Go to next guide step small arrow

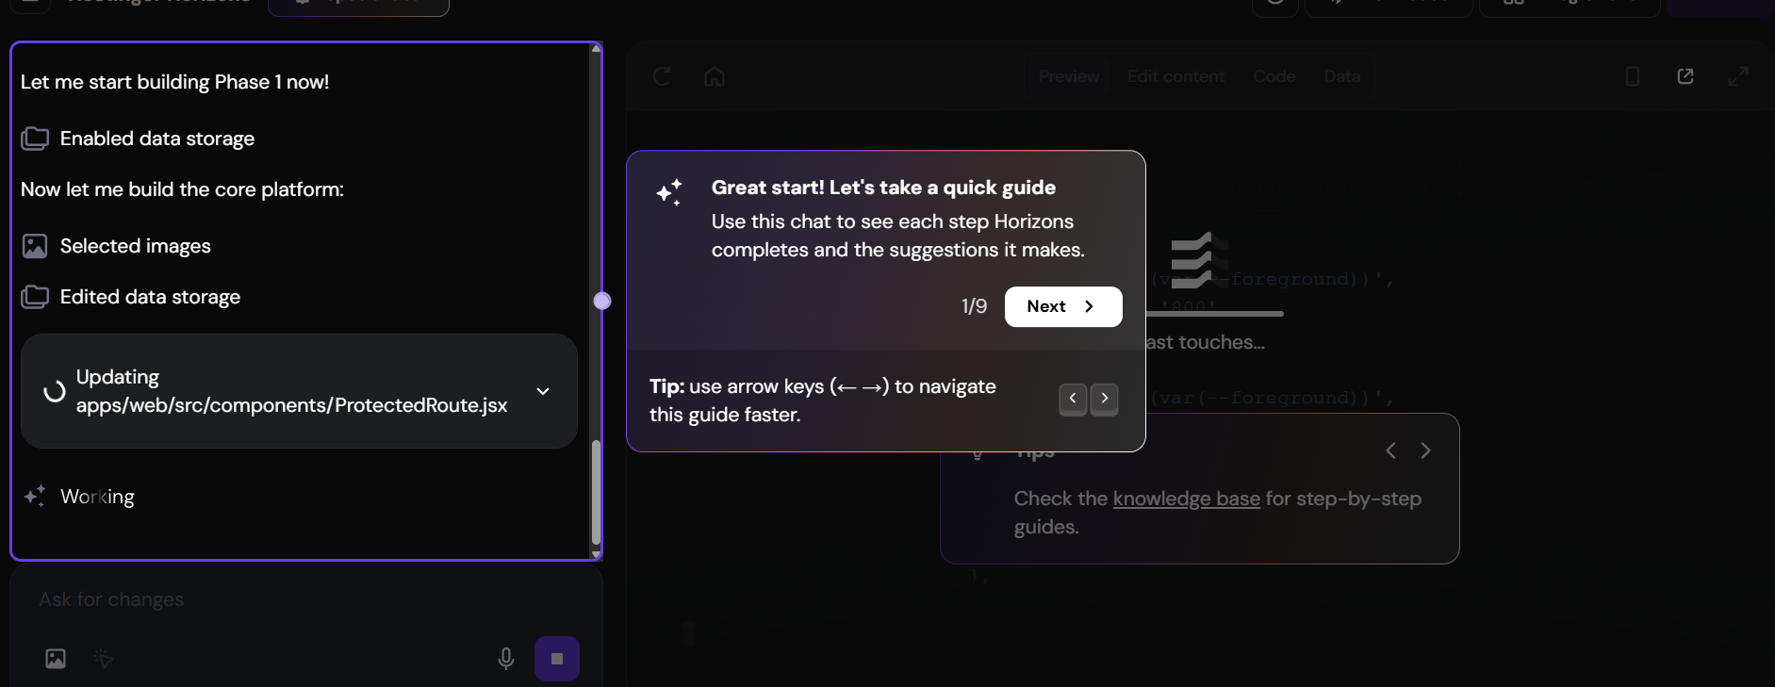(1105, 399)
